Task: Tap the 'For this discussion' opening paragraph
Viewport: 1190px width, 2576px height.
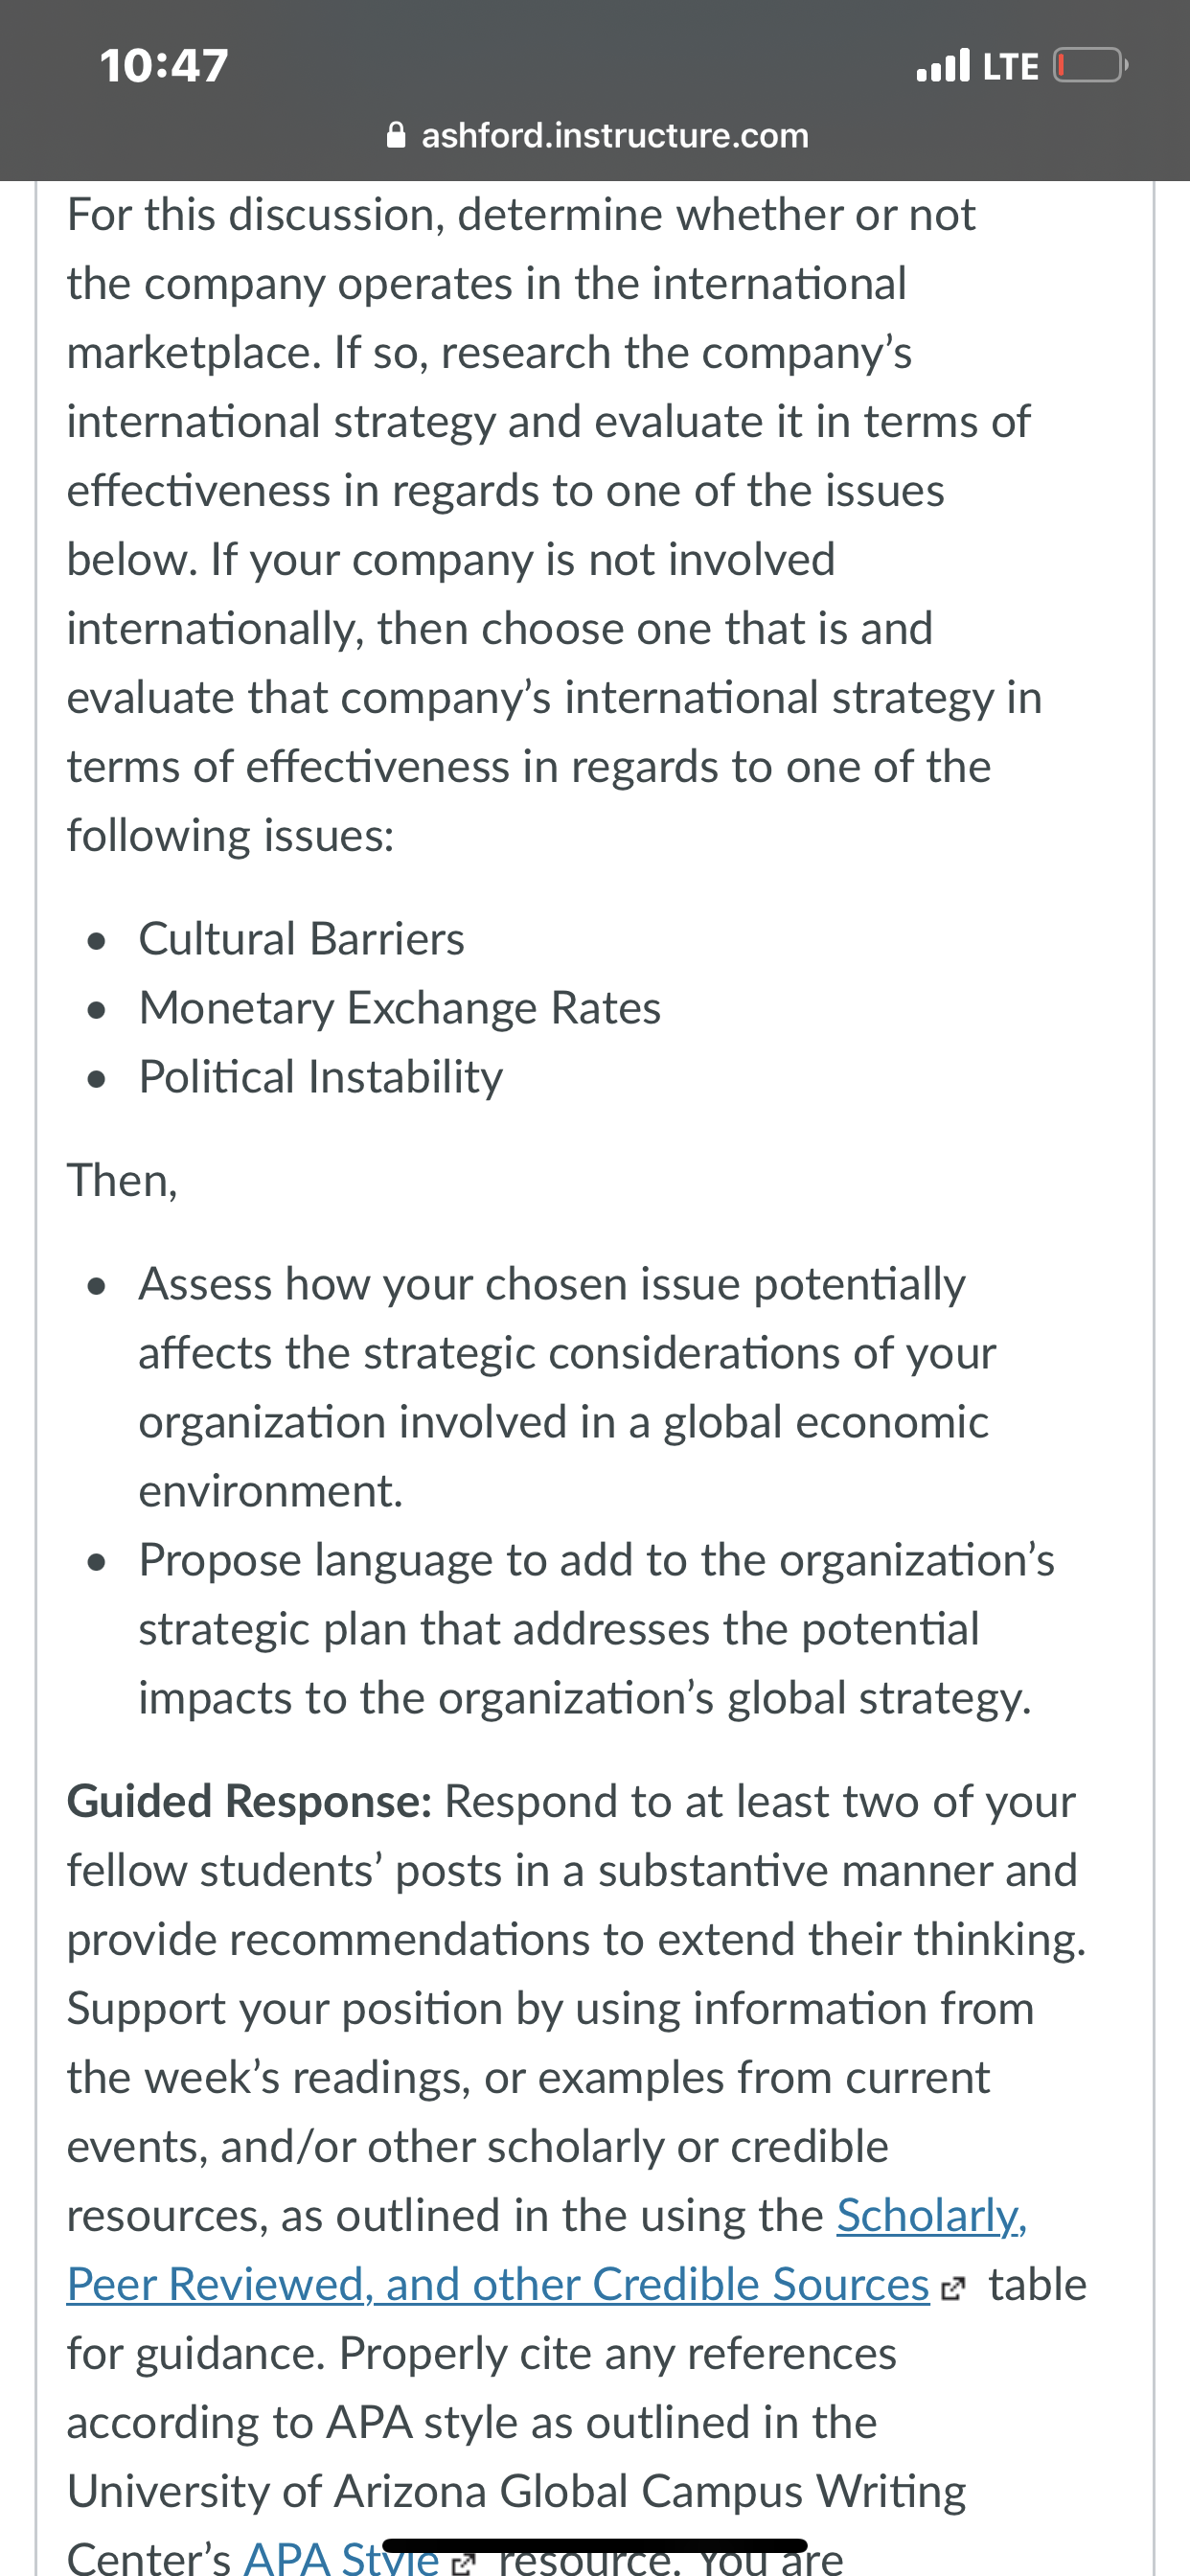Action: click(x=554, y=525)
